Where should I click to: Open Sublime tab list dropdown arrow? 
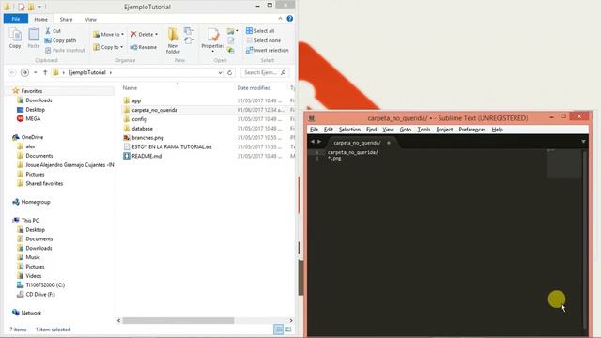tap(583, 142)
